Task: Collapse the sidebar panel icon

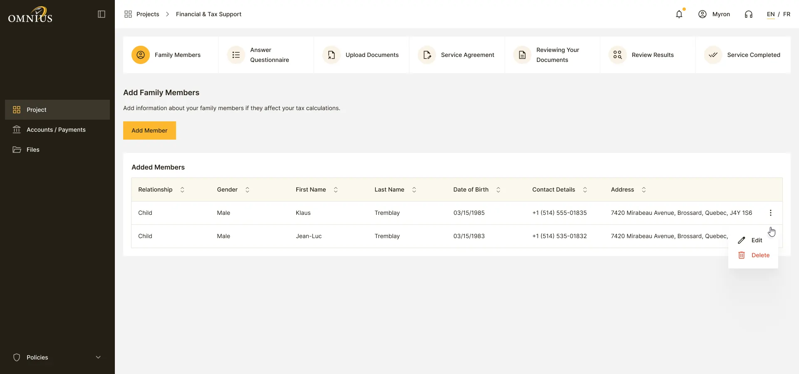Action: pyautogui.click(x=102, y=14)
